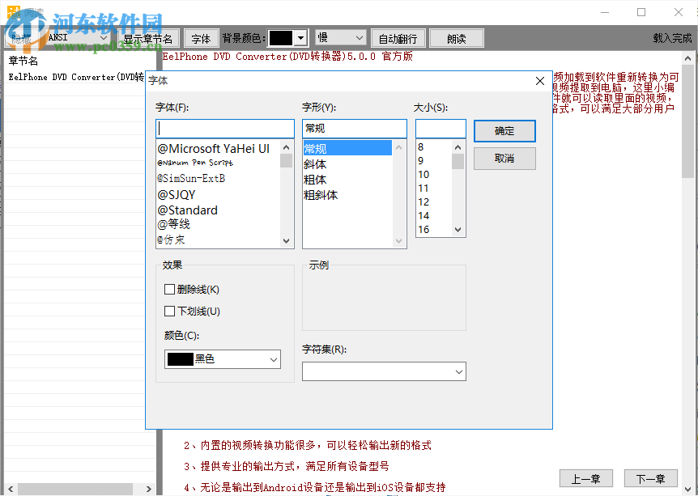Cancel font dialog with 取消 button
The image size is (698, 496).
click(504, 158)
